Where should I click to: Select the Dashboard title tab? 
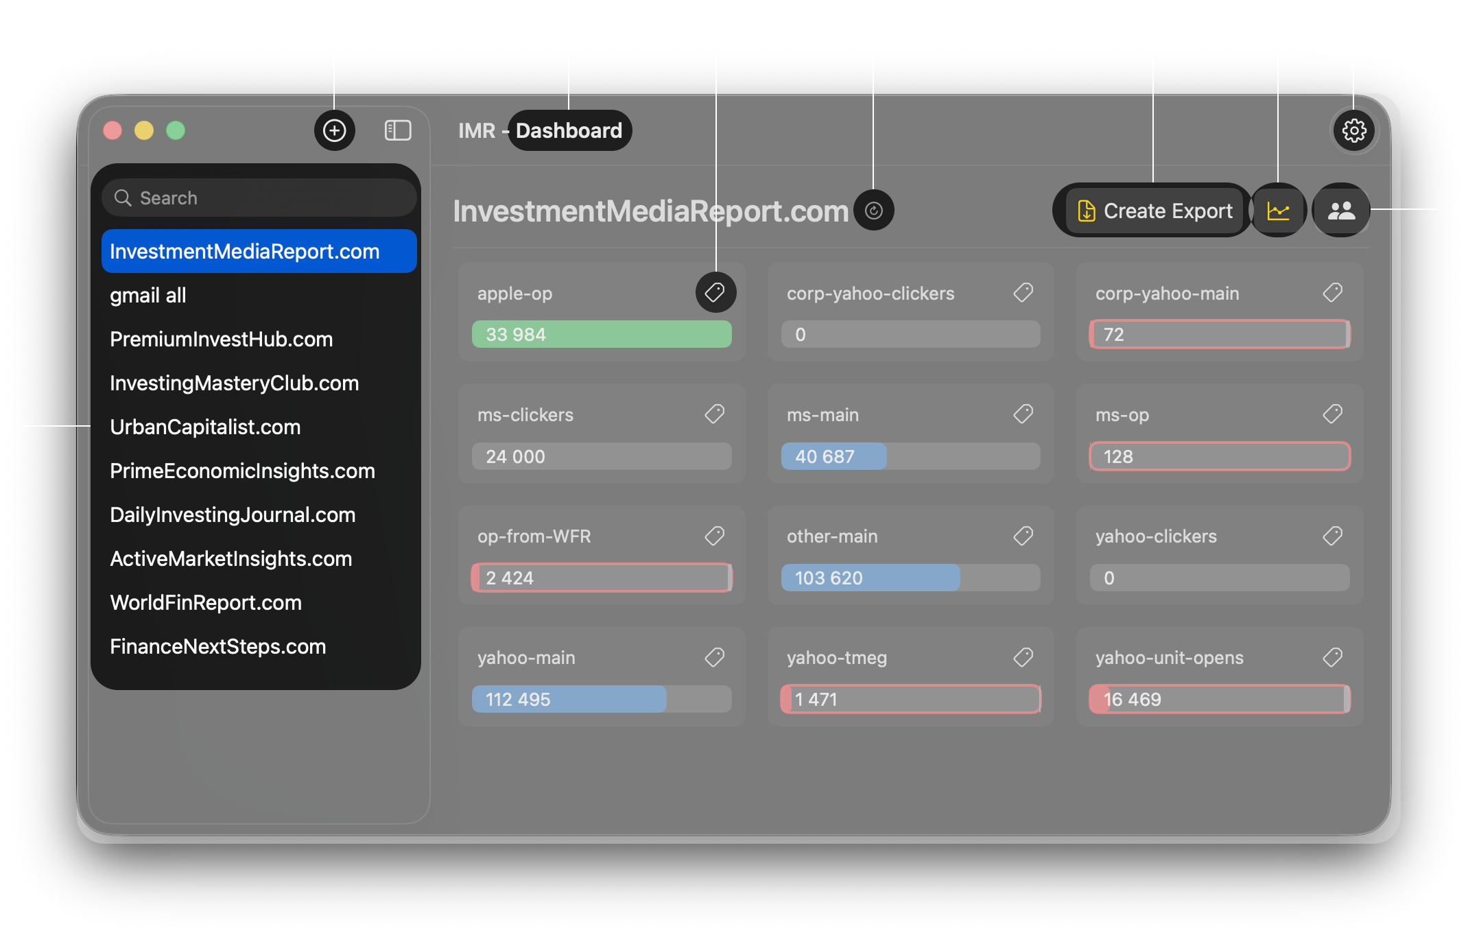coord(569,130)
